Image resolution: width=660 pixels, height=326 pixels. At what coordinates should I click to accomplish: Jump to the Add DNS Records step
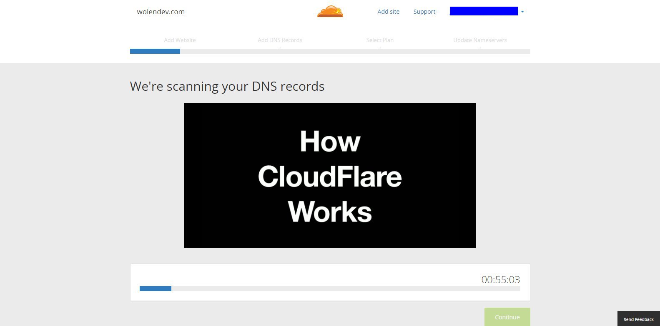(280, 40)
